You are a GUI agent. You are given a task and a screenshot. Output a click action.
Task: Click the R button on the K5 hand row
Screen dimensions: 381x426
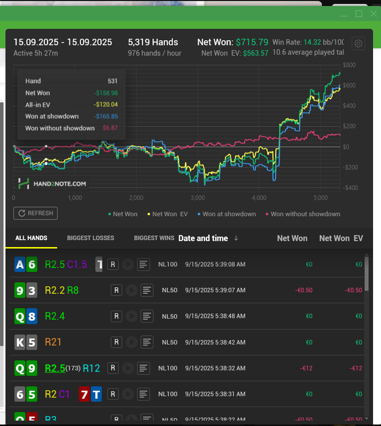click(117, 342)
